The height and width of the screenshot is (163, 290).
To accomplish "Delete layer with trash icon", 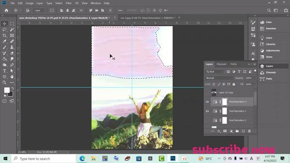I will (249, 131).
